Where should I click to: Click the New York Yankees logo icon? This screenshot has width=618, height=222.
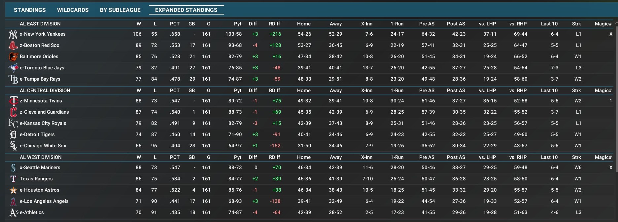click(13, 34)
